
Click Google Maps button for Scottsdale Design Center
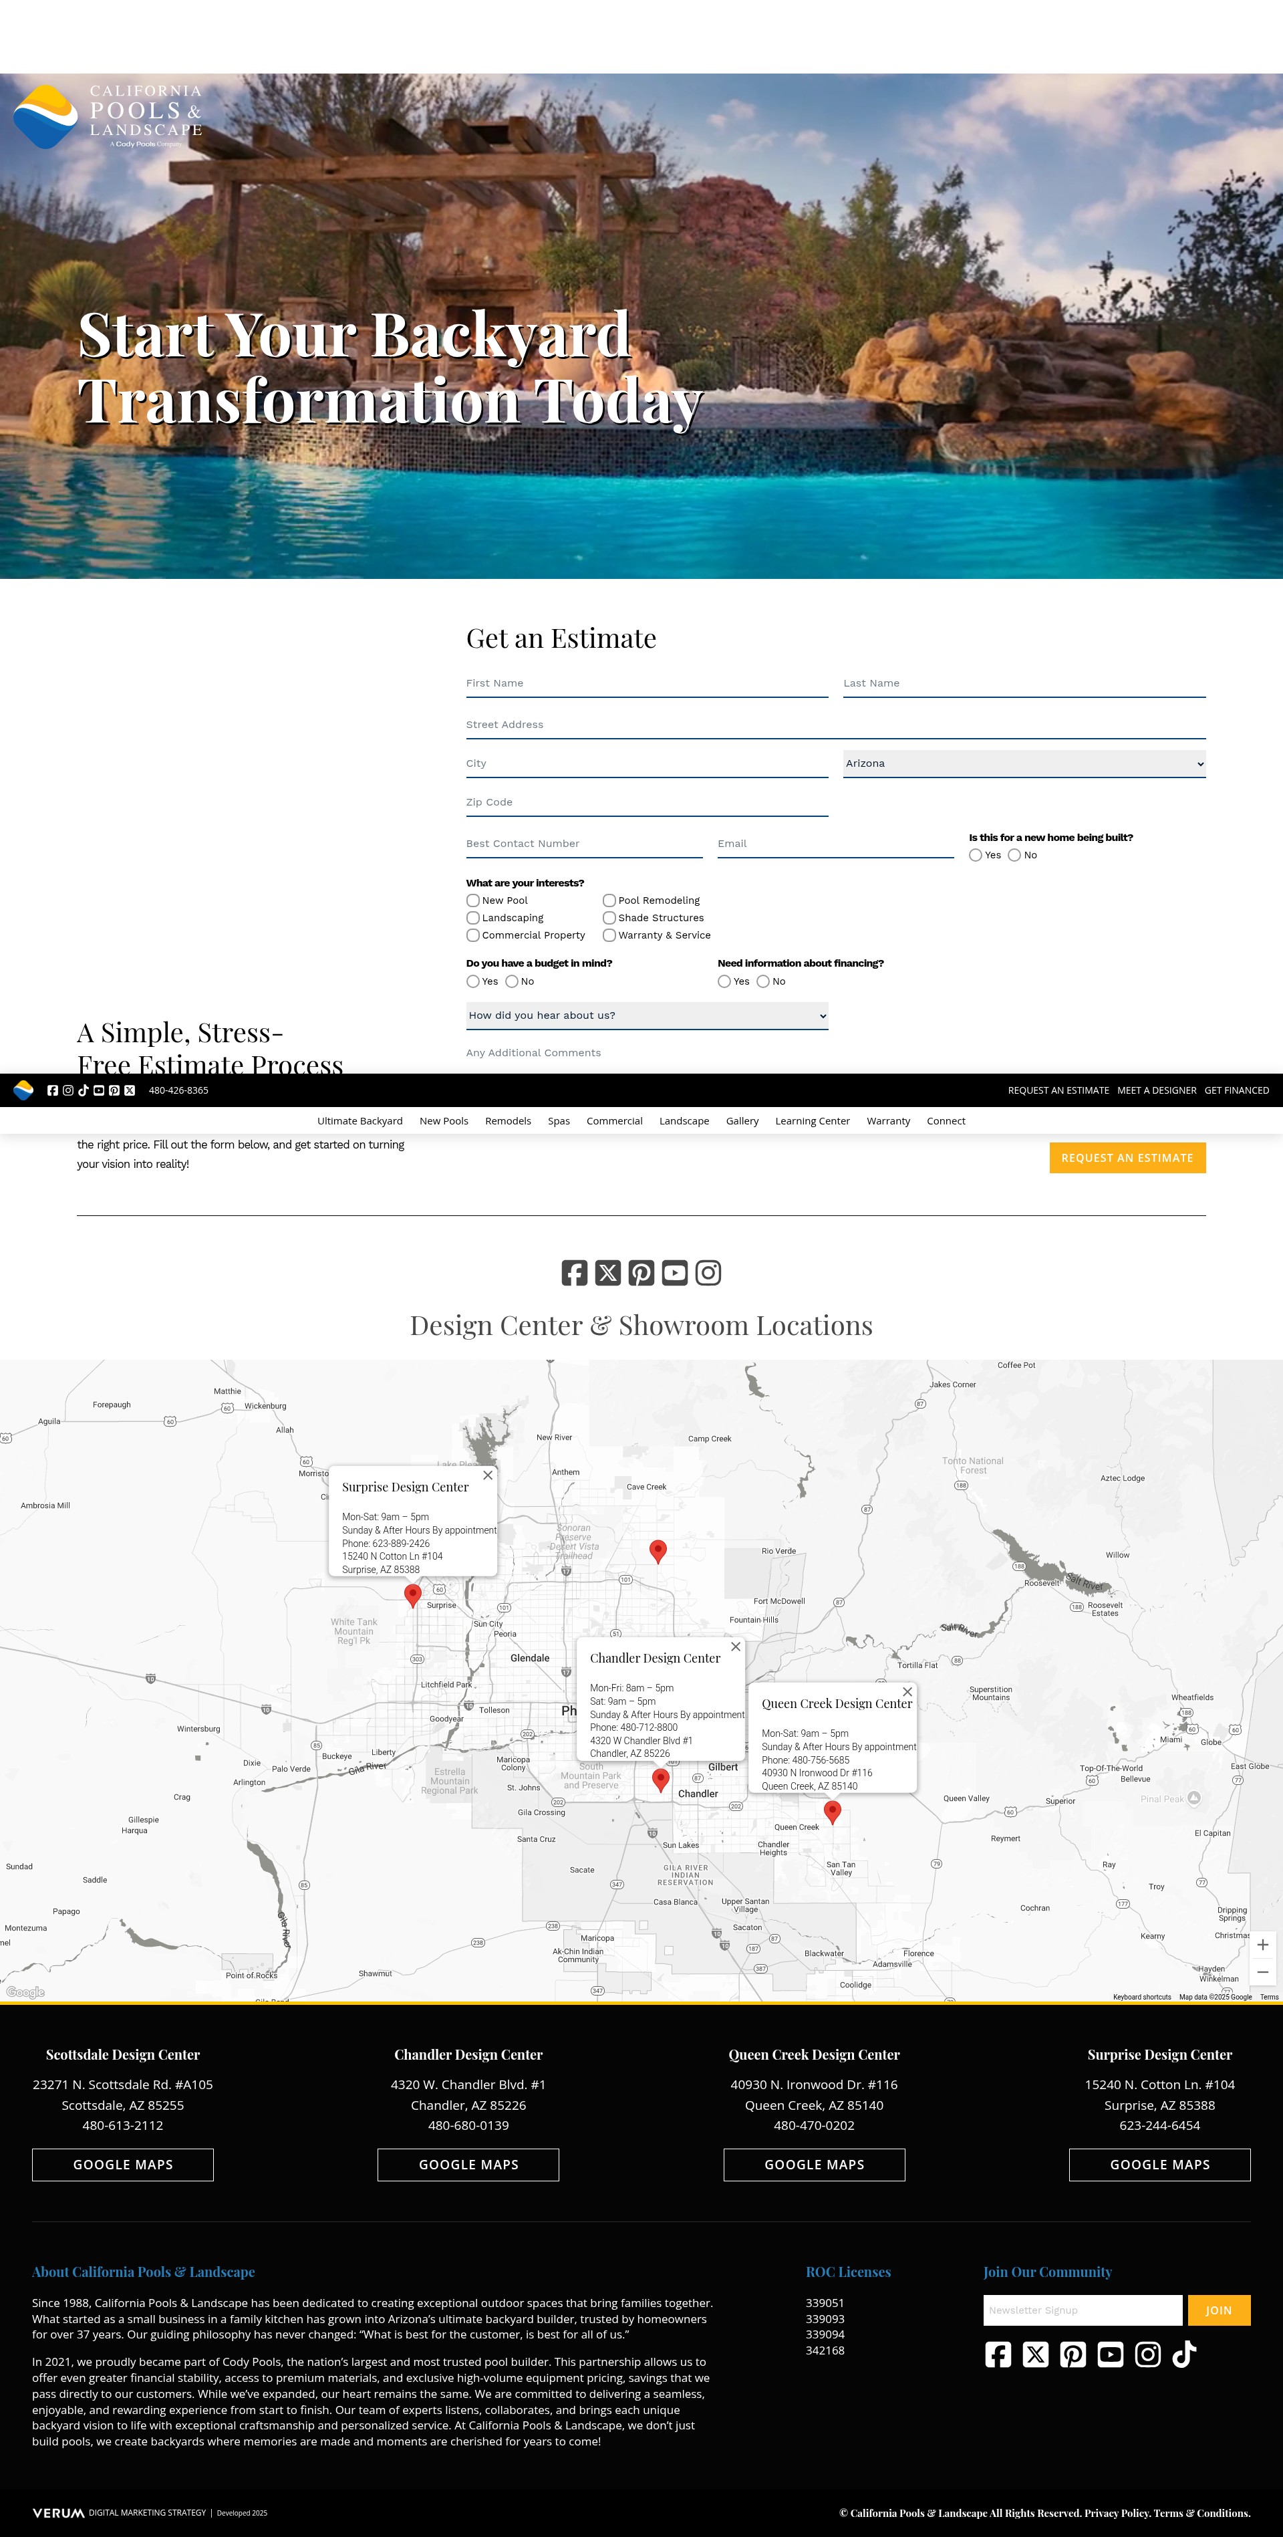point(123,2165)
